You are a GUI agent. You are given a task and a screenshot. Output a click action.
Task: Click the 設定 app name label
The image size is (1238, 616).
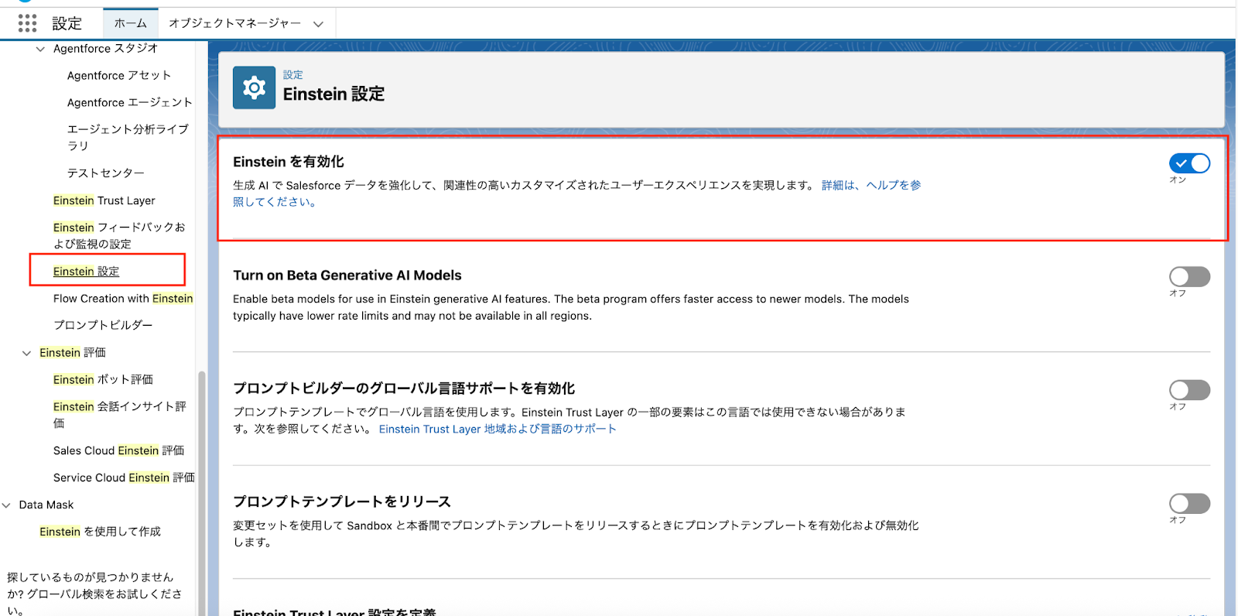pos(67,23)
